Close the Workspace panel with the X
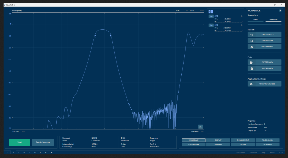 click(280, 11)
